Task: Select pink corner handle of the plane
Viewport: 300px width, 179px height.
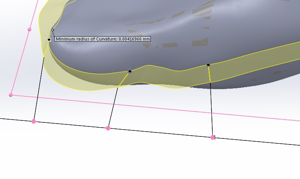Action: point(11,95)
